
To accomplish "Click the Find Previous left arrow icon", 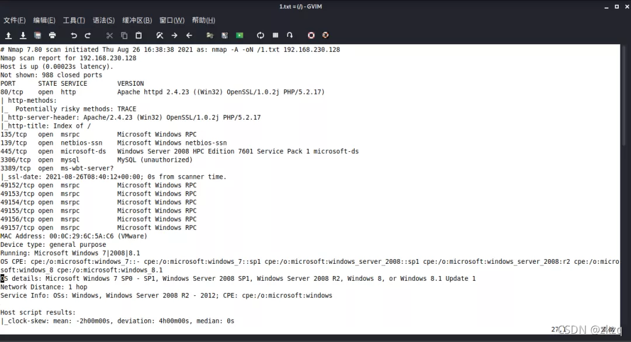I will 189,36.
